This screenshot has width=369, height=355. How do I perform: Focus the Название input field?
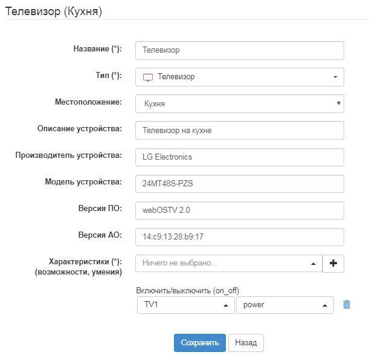coord(240,51)
